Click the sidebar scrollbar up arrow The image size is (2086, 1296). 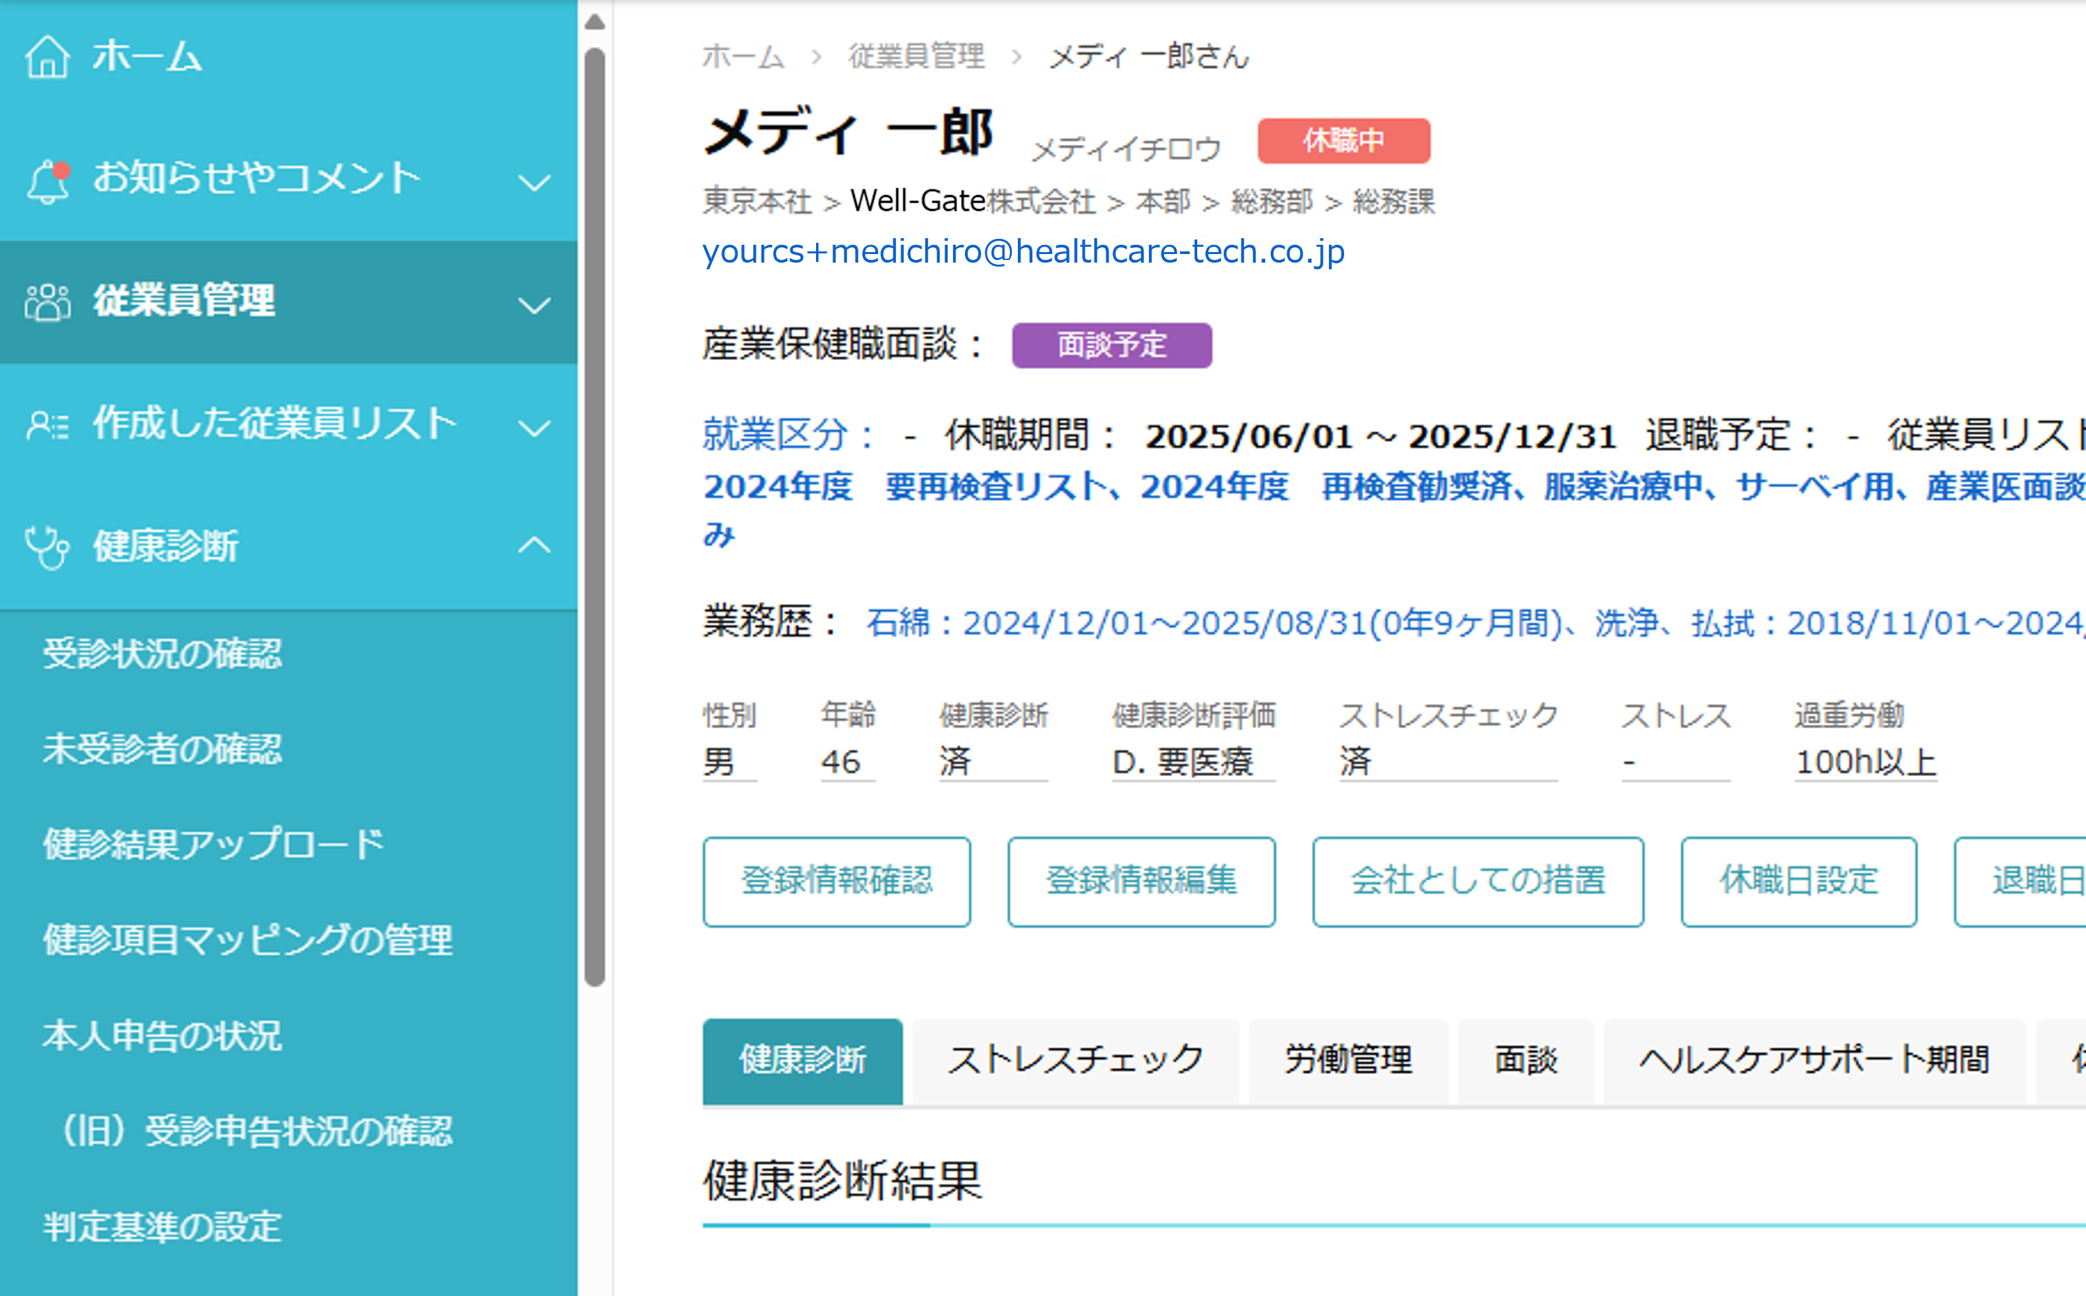pyautogui.click(x=595, y=21)
